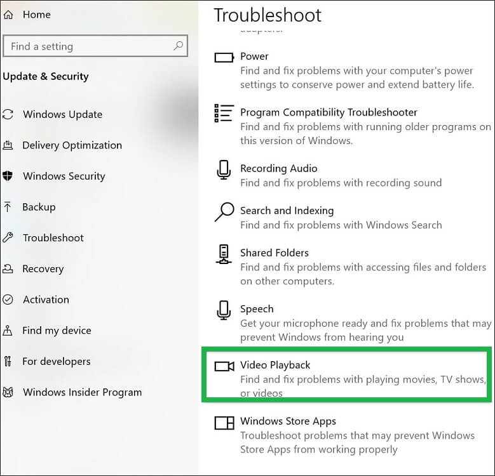Screen dimensions: 495x476
Task: Click text "Store Apps from working properly"
Action: tap(319, 450)
